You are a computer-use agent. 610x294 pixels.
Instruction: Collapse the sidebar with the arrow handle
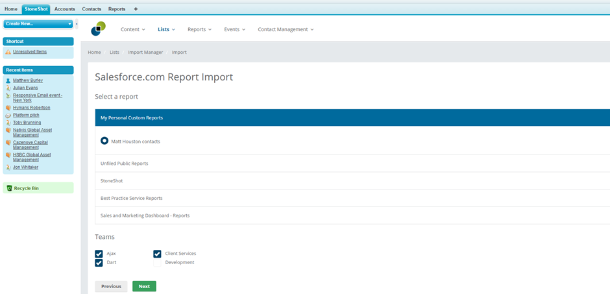[77, 24]
